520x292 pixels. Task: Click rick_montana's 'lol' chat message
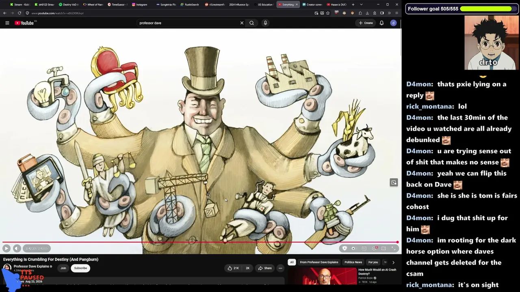pos(436,106)
